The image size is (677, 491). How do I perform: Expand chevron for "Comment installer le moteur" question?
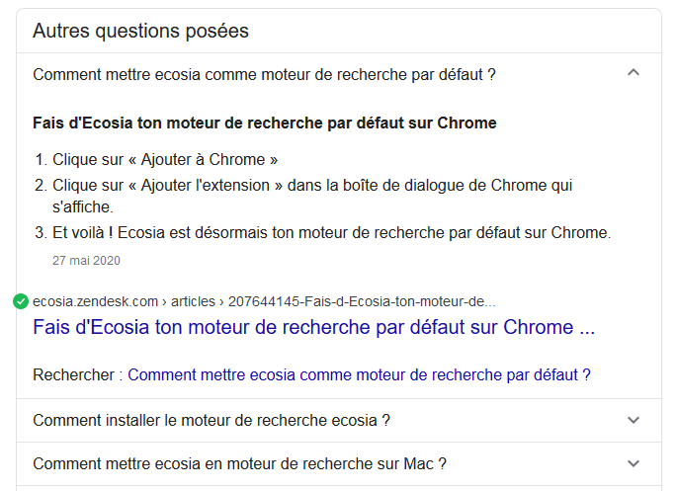coord(635,420)
